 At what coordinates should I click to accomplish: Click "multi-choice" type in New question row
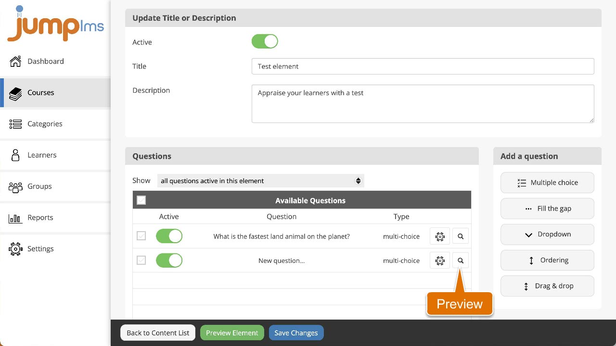click(401, 260)
